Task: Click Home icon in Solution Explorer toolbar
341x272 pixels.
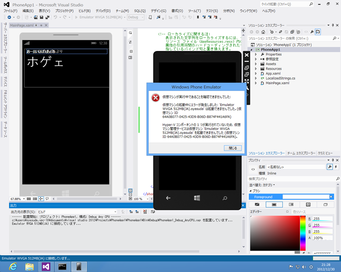Action: (x=263, y=32)
